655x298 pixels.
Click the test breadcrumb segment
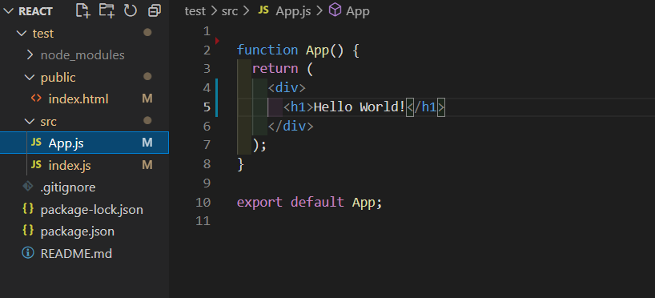[x=195, y=11]
